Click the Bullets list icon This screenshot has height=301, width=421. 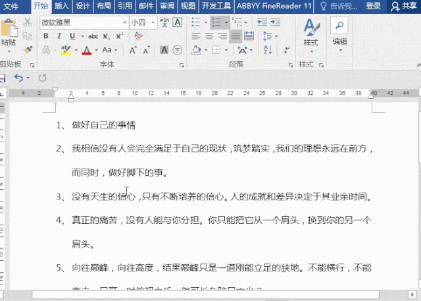196,22
